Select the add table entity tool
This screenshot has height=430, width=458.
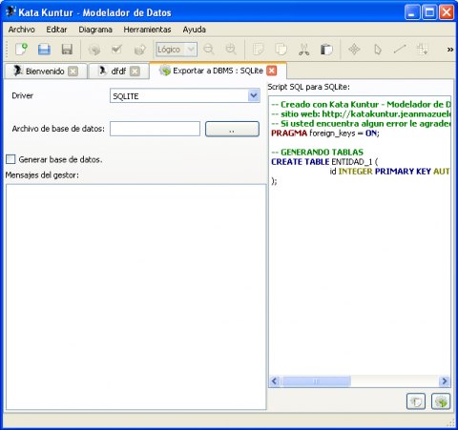tap(423, 50)
